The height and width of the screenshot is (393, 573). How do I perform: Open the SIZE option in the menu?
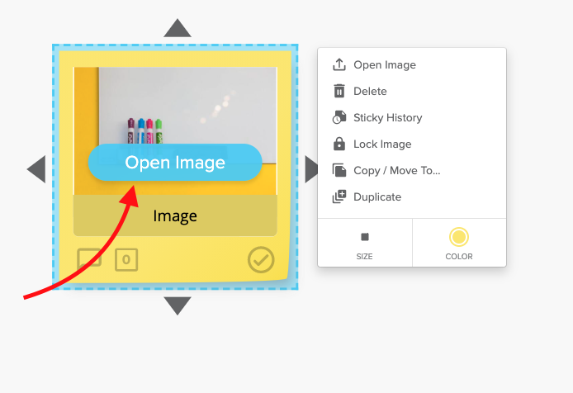(x=365, y=243)
